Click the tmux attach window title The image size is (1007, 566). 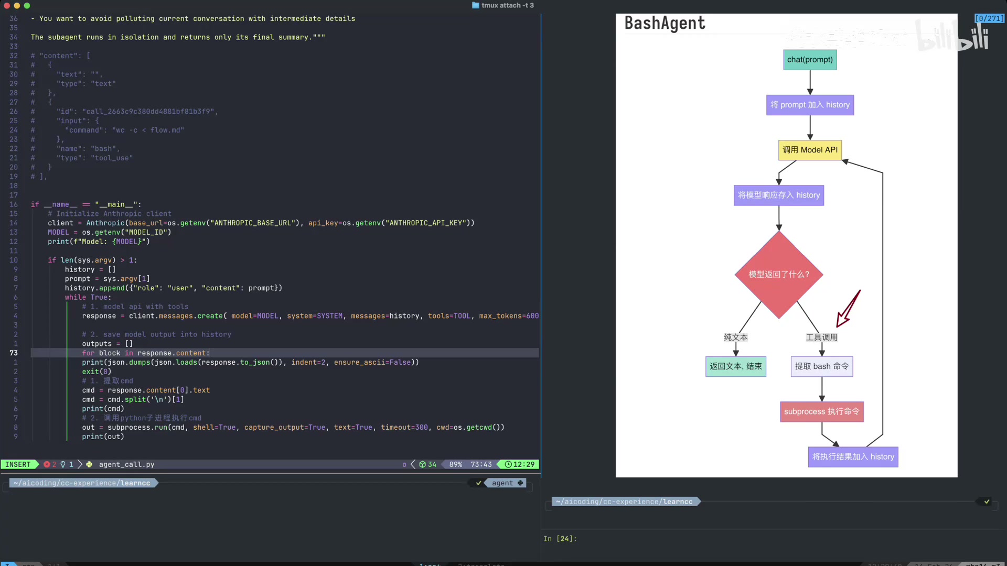coord(507,5)
